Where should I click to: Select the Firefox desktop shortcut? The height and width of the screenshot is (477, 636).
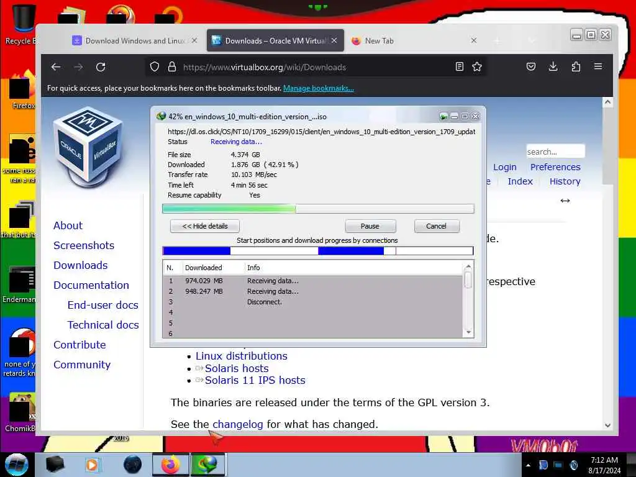pos(21,90)
